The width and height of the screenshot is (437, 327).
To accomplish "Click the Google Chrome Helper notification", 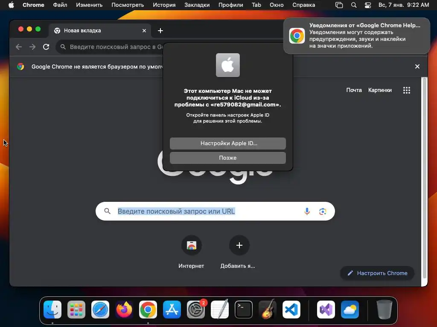I will pyautogui.click(x=357, y=36).
